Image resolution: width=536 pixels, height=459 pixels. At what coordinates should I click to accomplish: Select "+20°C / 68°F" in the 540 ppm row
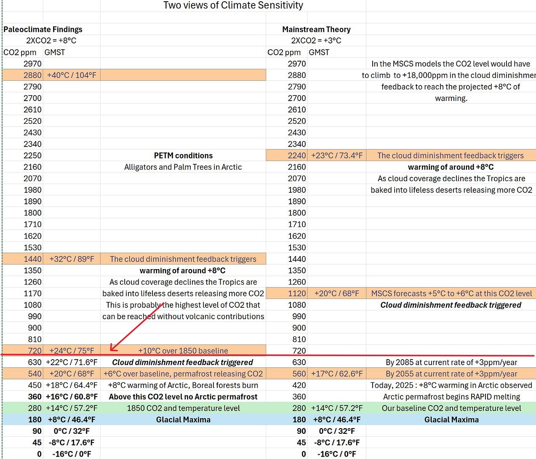[72, 374]
